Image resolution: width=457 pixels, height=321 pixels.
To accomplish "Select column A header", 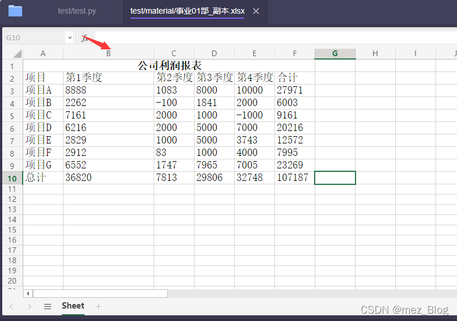I will [x=43, y=54].
